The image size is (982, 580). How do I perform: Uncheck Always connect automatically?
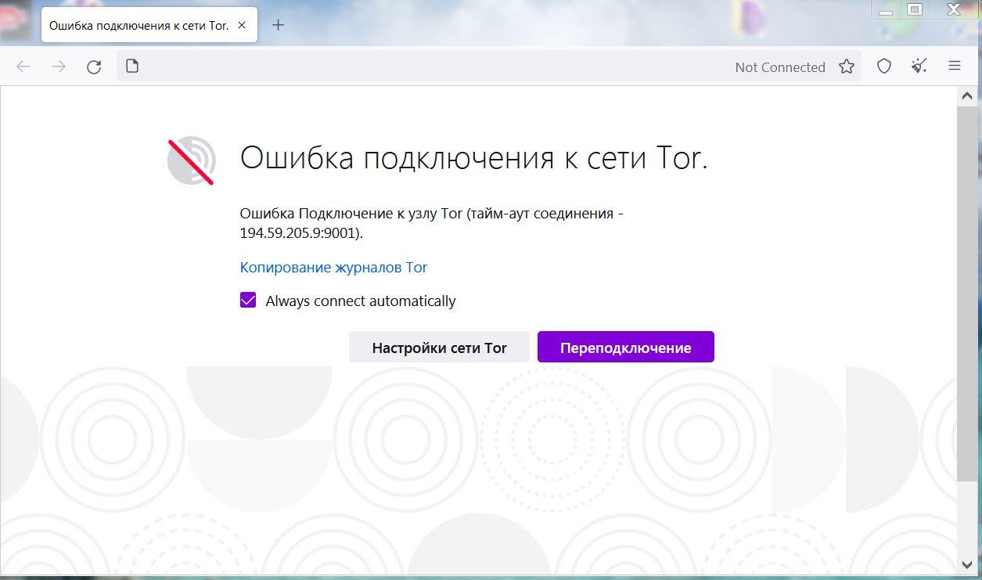coord(248,301)
